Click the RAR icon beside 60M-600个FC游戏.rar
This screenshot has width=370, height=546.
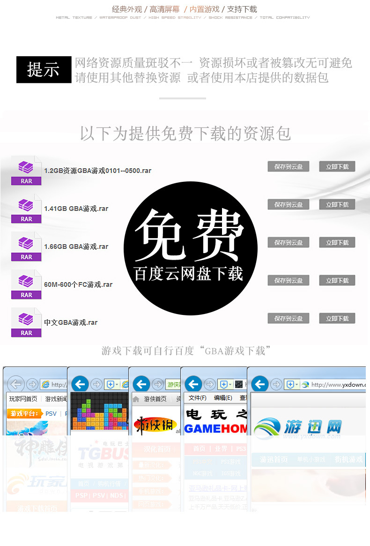(x=26, y=284)
